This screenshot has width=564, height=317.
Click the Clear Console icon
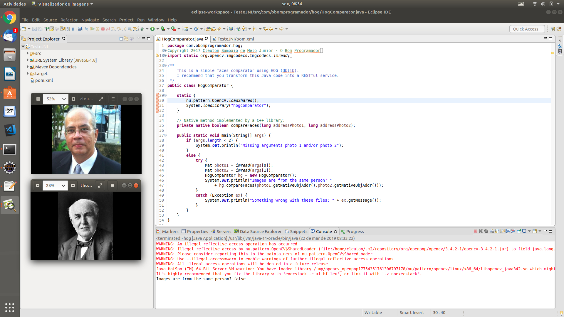[x=492, y=231]
